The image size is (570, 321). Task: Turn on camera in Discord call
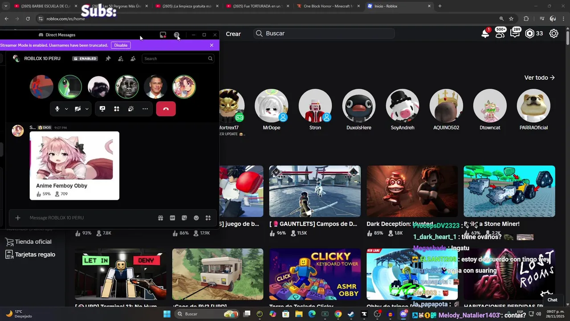click(x=77, y=109)
